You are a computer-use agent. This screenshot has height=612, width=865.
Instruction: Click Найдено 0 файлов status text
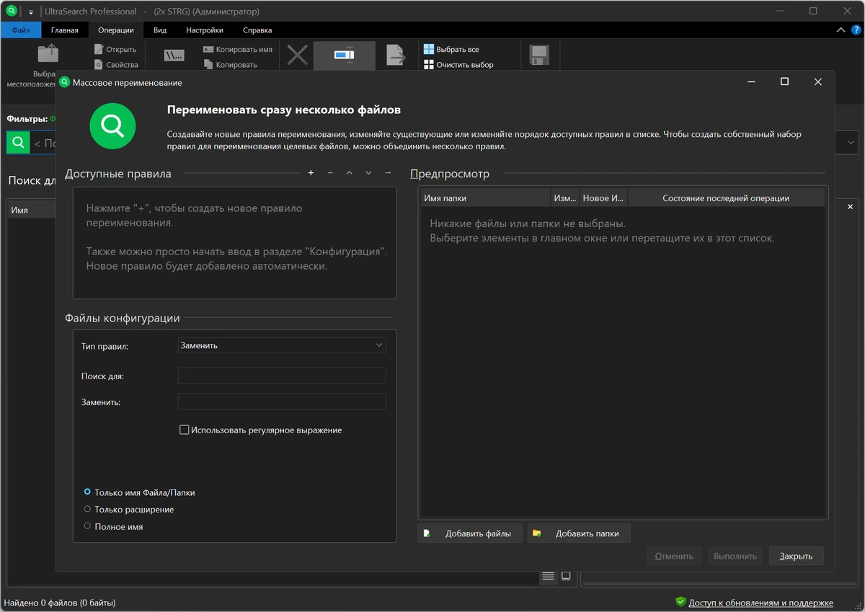tap(60, 603)
